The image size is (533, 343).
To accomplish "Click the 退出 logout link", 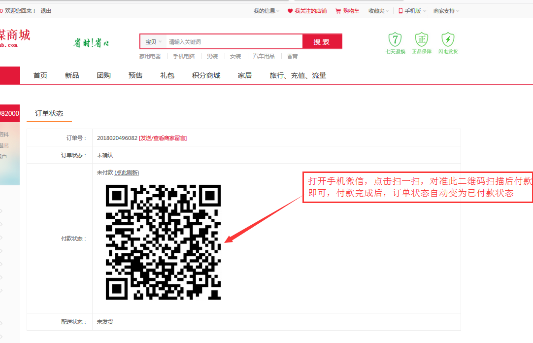I will (46, 11).
